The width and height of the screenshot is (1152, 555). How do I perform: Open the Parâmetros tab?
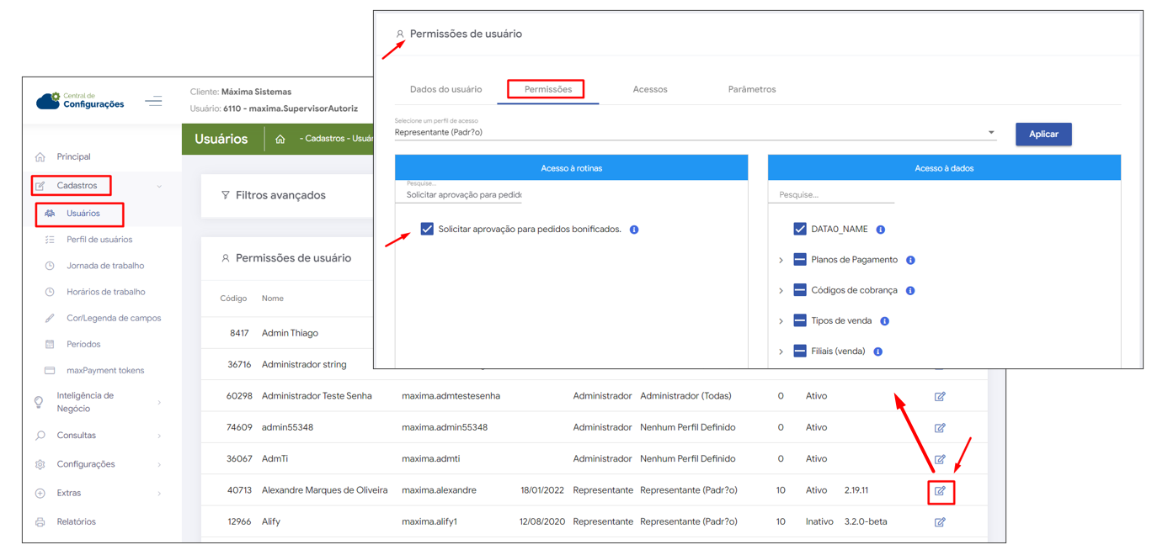tap(751, 89)
